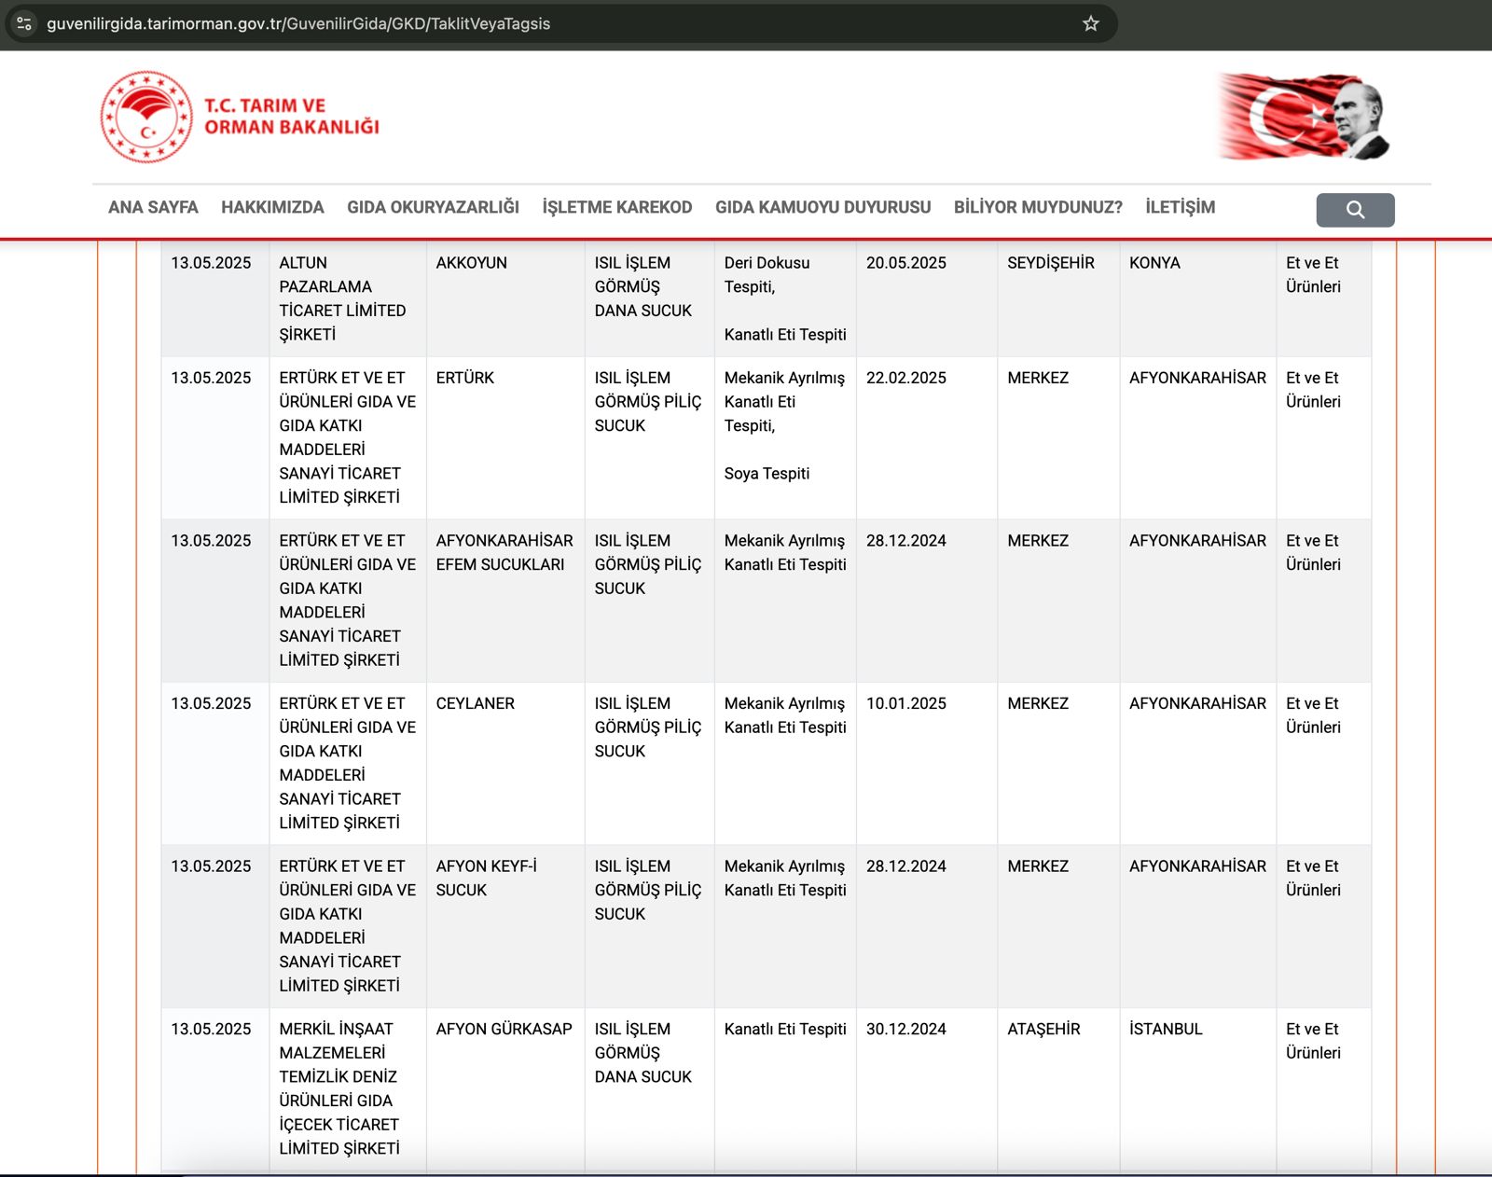Viewport: 1492px width, 1177px height.
Task: Click the İSTANBUL province cell
Action: tap(1197, 1088)
